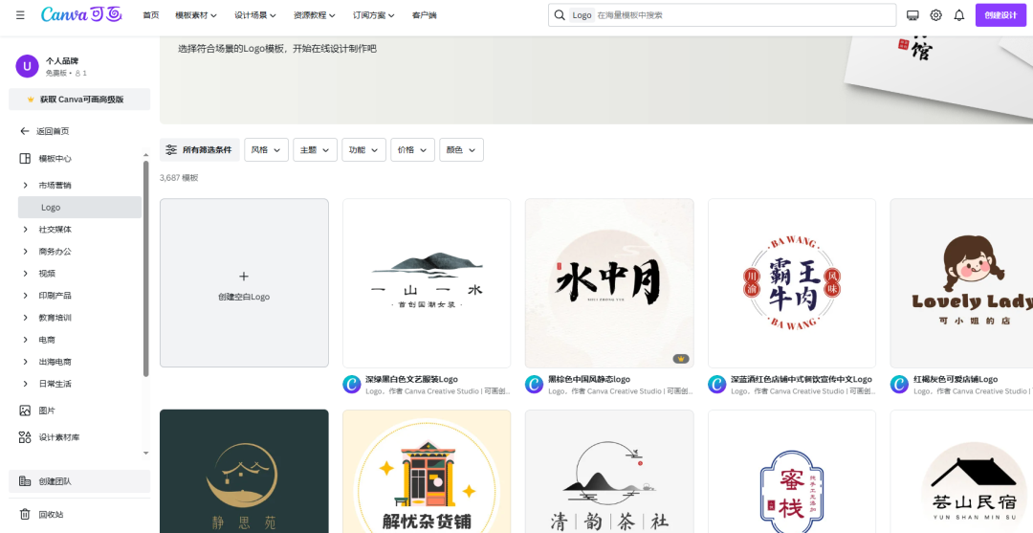Click the filter sliders icon in 所有筛选条件
1033x533 pixels.
pyautogui.click(x=171, y=149)
